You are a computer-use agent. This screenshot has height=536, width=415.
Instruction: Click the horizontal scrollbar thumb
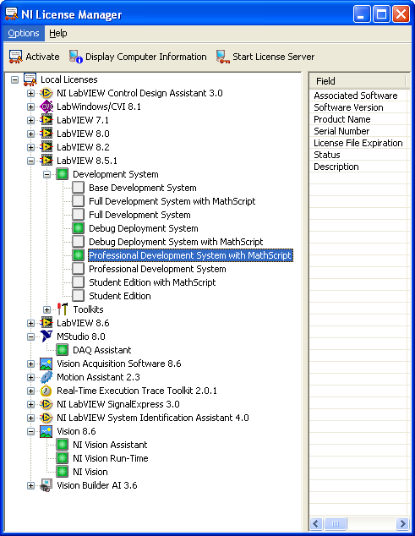(336, 523)
